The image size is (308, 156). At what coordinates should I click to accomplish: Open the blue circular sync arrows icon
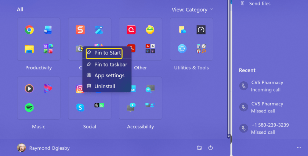[x=182, y=49]
